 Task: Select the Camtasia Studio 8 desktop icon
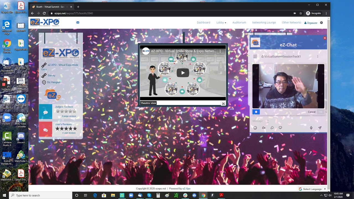[7, 139]
